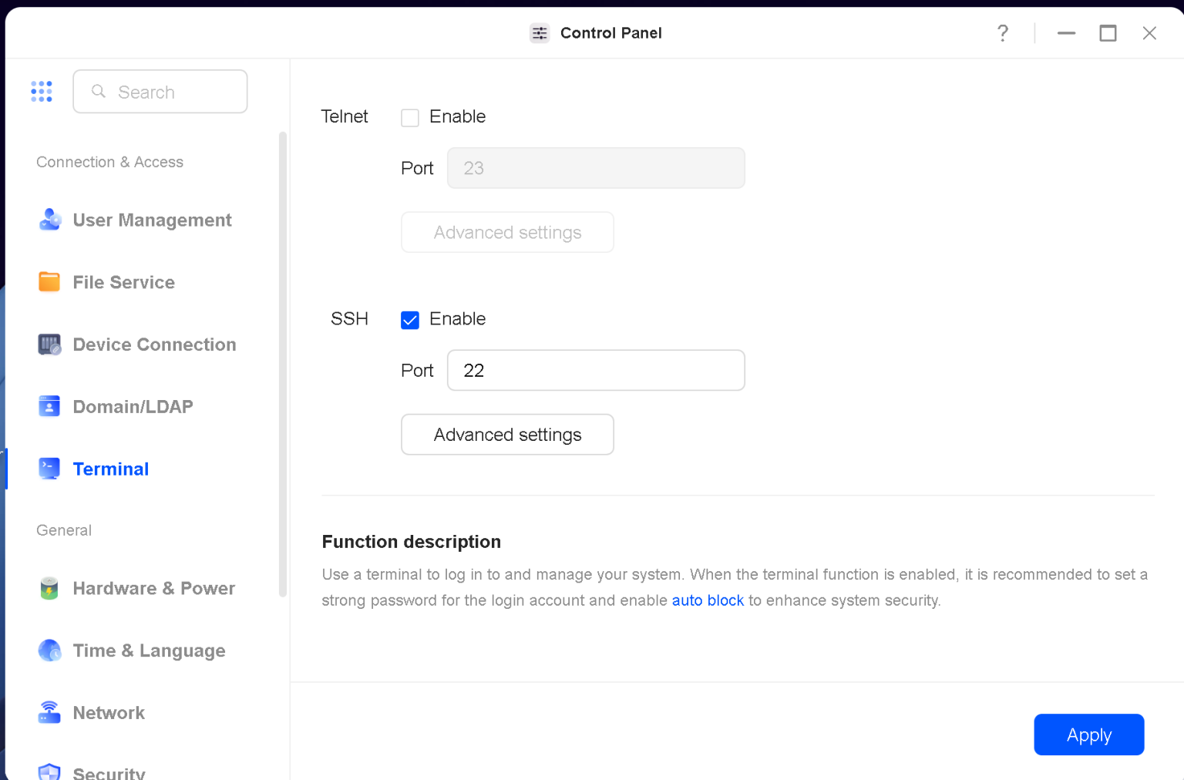Click the Hardware & Power icon
The height and width of the screenshot is (780, 1184).
pyautogui.click(x=49, y=588)
